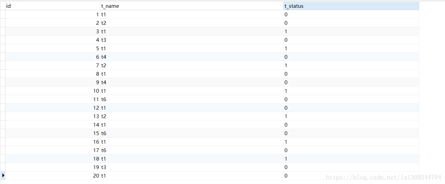Select the id cell with value 5
The width and height of the screenshot is (445, 184).
53,49
